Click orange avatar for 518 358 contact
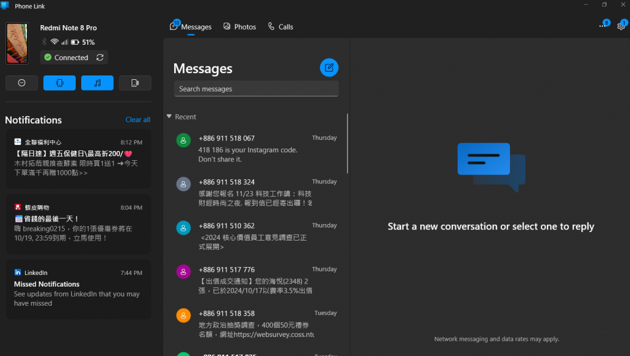This screenshot has width=630, height=356. point(183,315)
